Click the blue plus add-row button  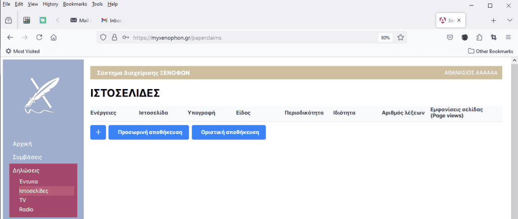pos(98,132)
